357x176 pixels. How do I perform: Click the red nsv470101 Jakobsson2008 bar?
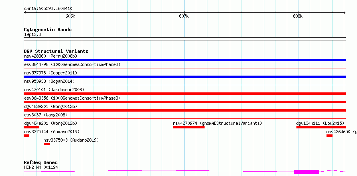click(x=185, y=94)
